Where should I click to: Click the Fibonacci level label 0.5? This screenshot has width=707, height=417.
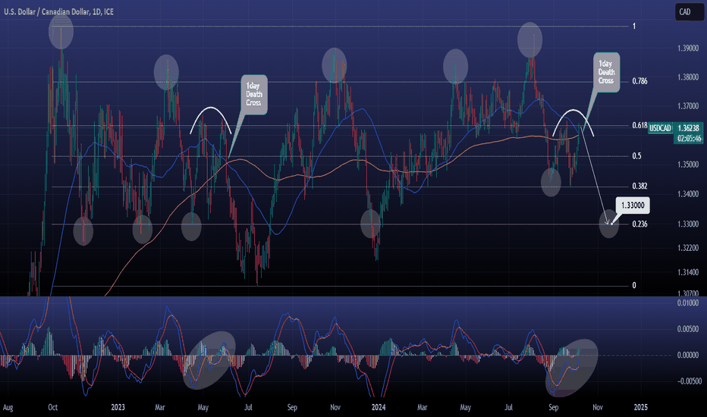(636, 156)
